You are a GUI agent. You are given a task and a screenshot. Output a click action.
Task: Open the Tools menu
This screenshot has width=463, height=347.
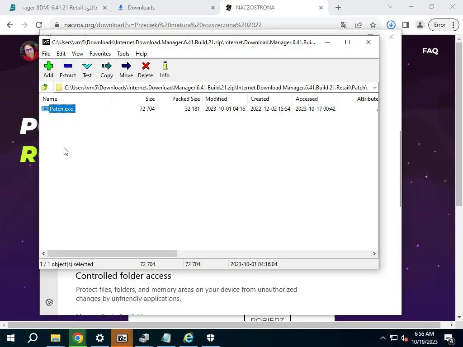pos(123,54)
